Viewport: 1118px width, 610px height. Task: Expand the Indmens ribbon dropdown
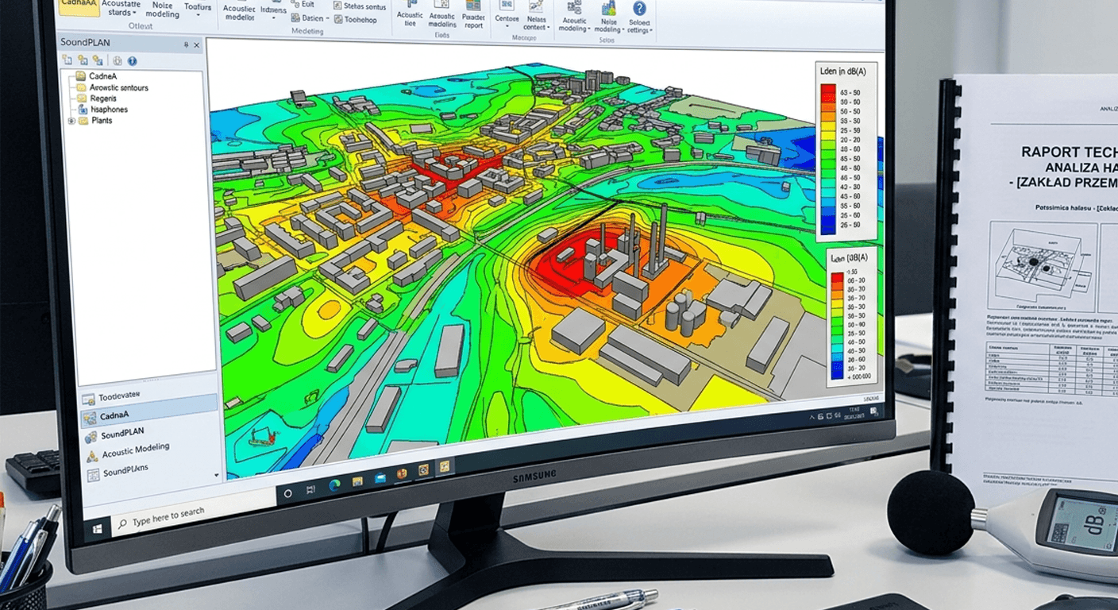tap(273, 12)
